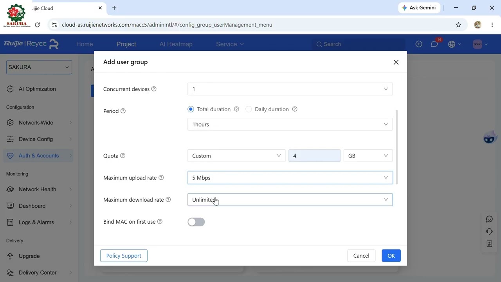Click the Cancel button

click(x=361, y=256)
